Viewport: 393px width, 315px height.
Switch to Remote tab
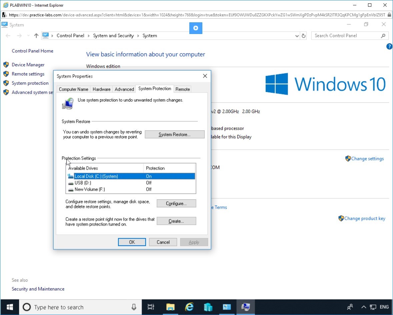click(x=182, y=89)
